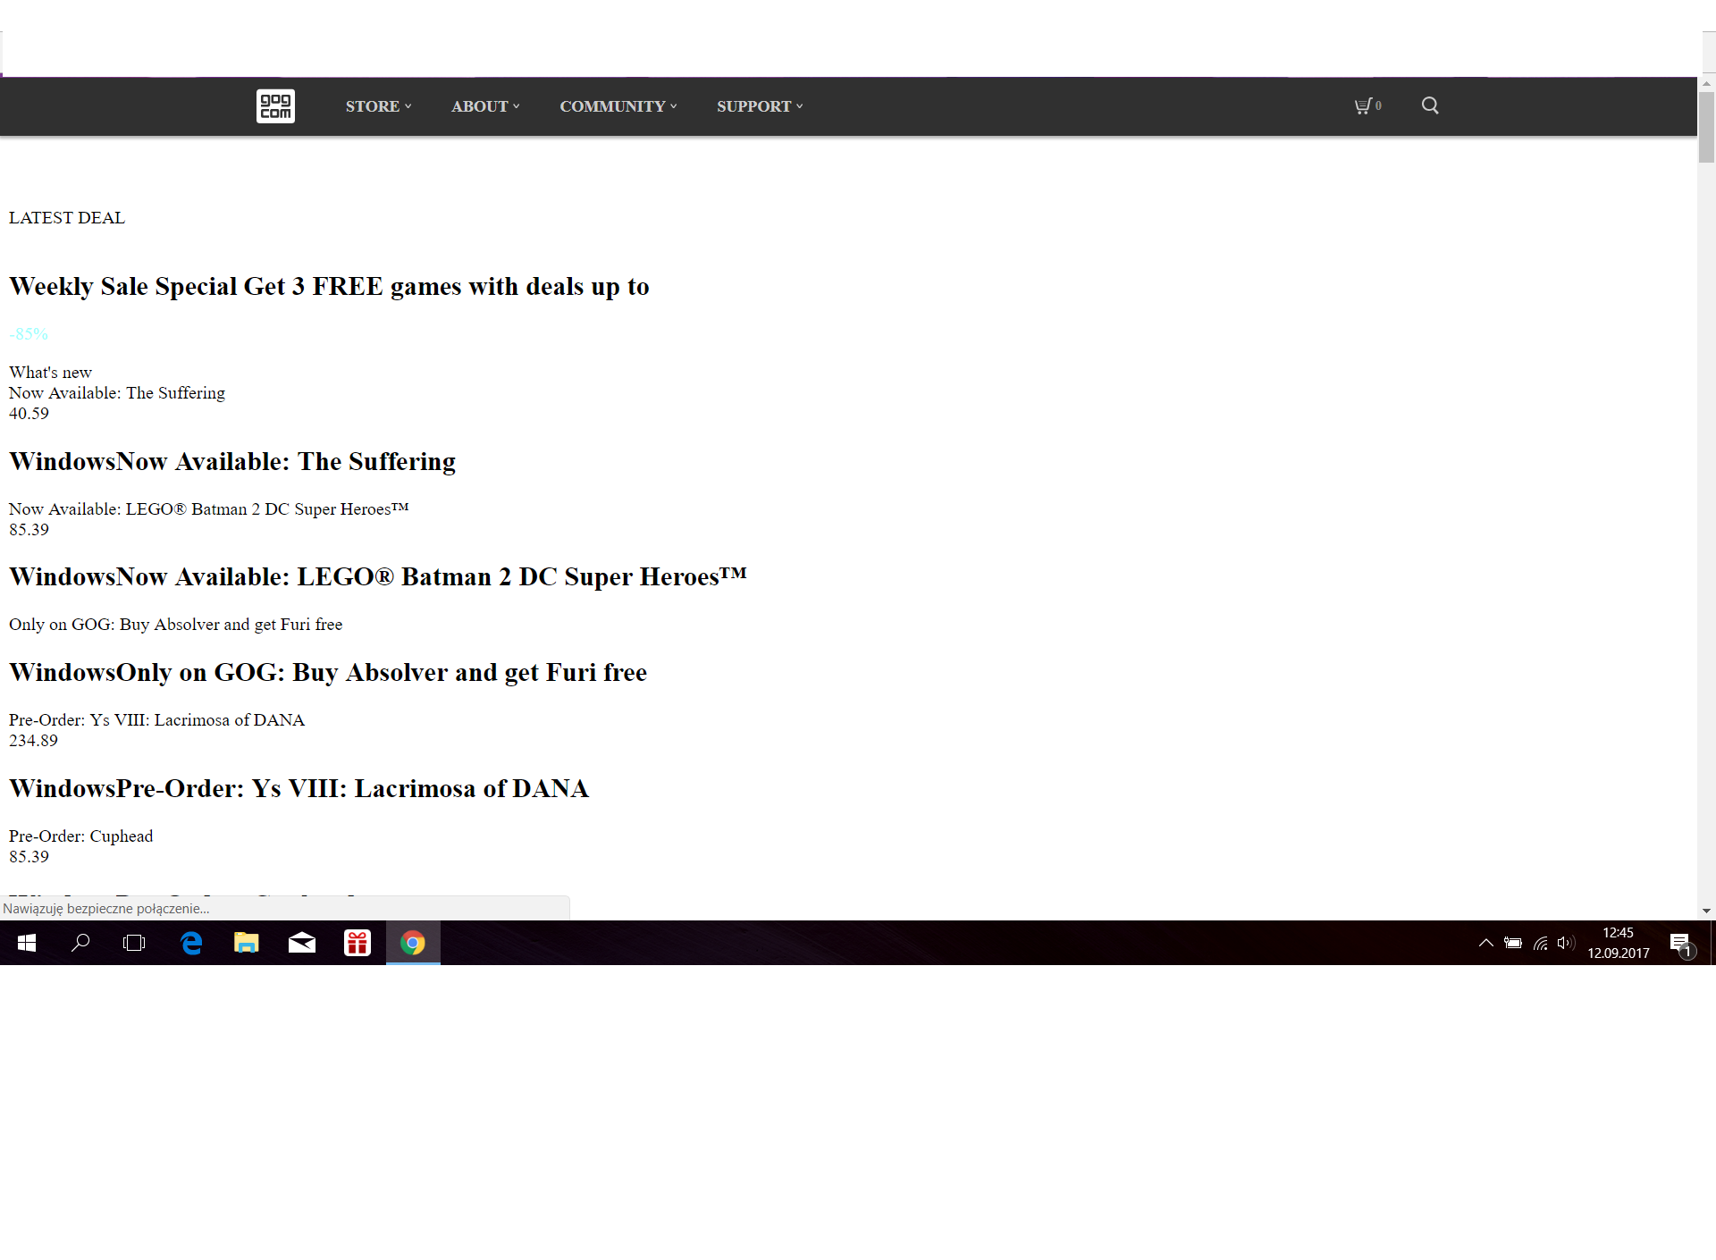Launch File Explorer from the taskbar
Viewport: 1716px width, 1260px height.
click(x=247, y=943)
